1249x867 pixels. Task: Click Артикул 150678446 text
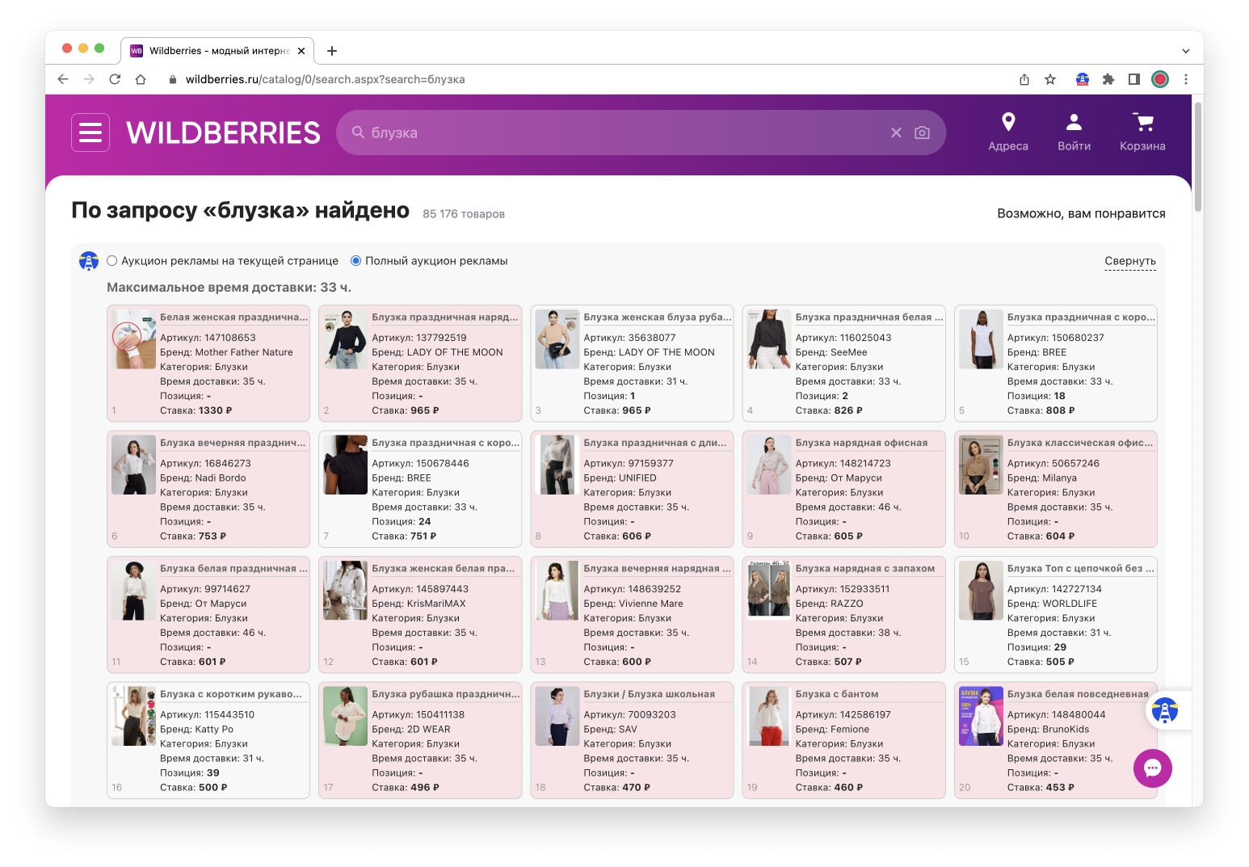click(x=420, y=464)
